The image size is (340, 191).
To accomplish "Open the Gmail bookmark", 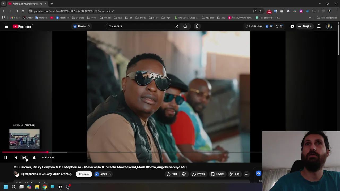I will pyautogui.click(x=15, y=18).
